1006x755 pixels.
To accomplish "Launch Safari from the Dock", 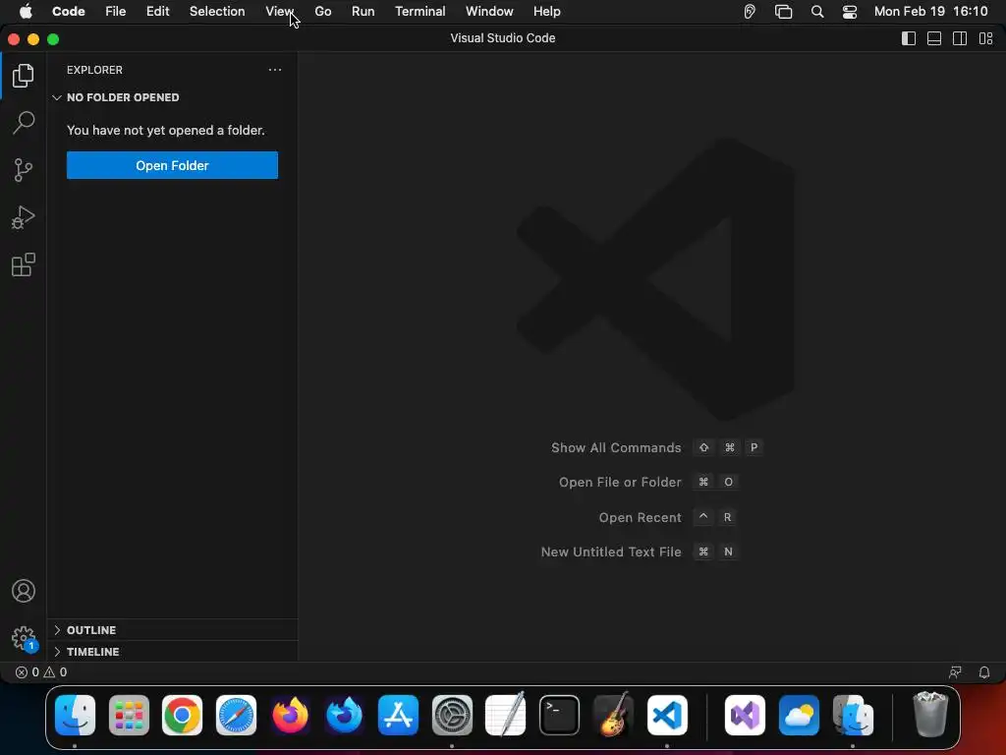I will click(236, 716).
